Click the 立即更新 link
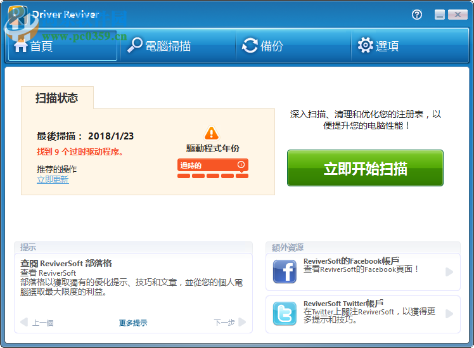The image size is (474, 348). pyautogui.click(x=53, y=179)
